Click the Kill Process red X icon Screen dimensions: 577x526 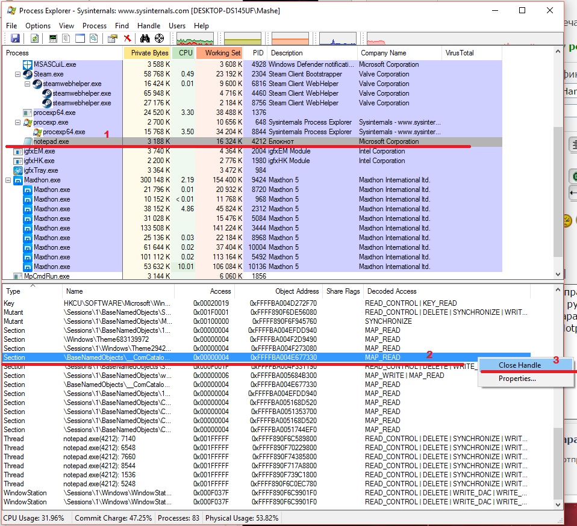coord(127,39)
